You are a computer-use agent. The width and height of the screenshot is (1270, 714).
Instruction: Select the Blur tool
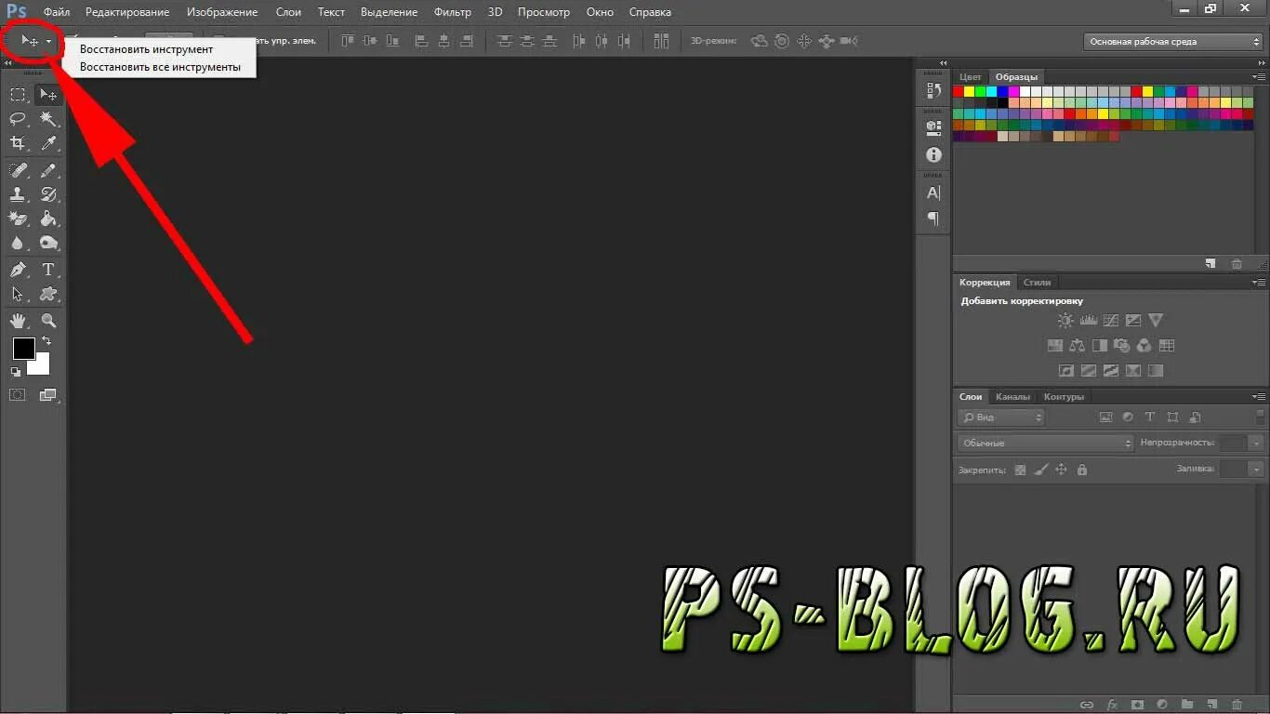tap(18, 243)
